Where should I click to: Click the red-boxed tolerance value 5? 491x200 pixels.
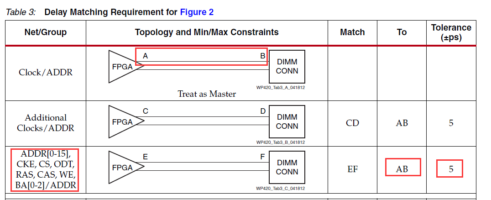coord(451,169)
